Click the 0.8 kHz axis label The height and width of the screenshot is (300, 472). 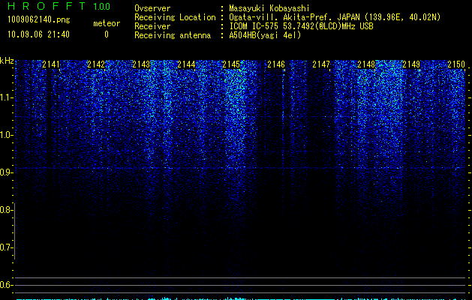tap(6, 210)
